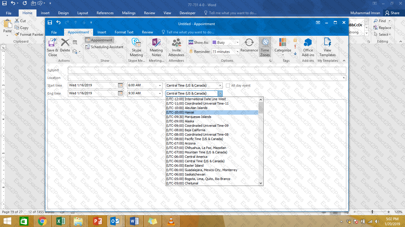The image size is (405, 227).
Task: Mark appointment as High Importance
Action: [295, 47]
